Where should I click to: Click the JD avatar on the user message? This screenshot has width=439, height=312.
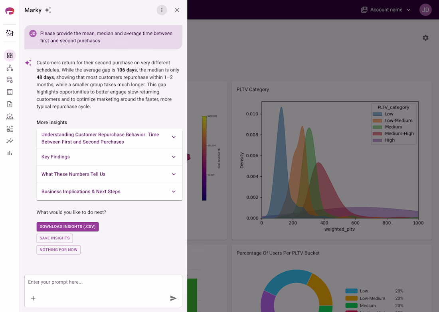coord(33,34)
